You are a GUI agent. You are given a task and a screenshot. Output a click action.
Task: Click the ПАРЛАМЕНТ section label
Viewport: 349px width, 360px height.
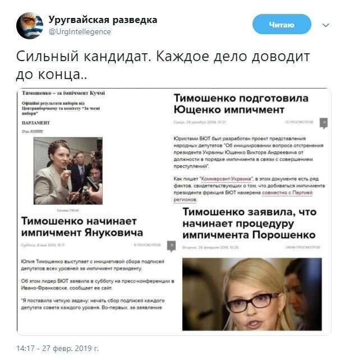point(35,123)
